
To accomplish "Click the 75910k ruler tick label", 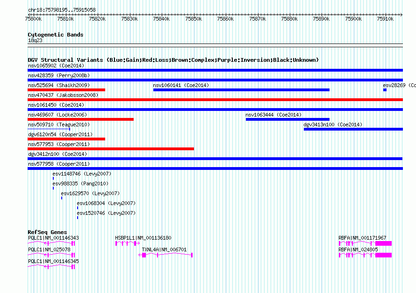I will (x=385, y=19).
